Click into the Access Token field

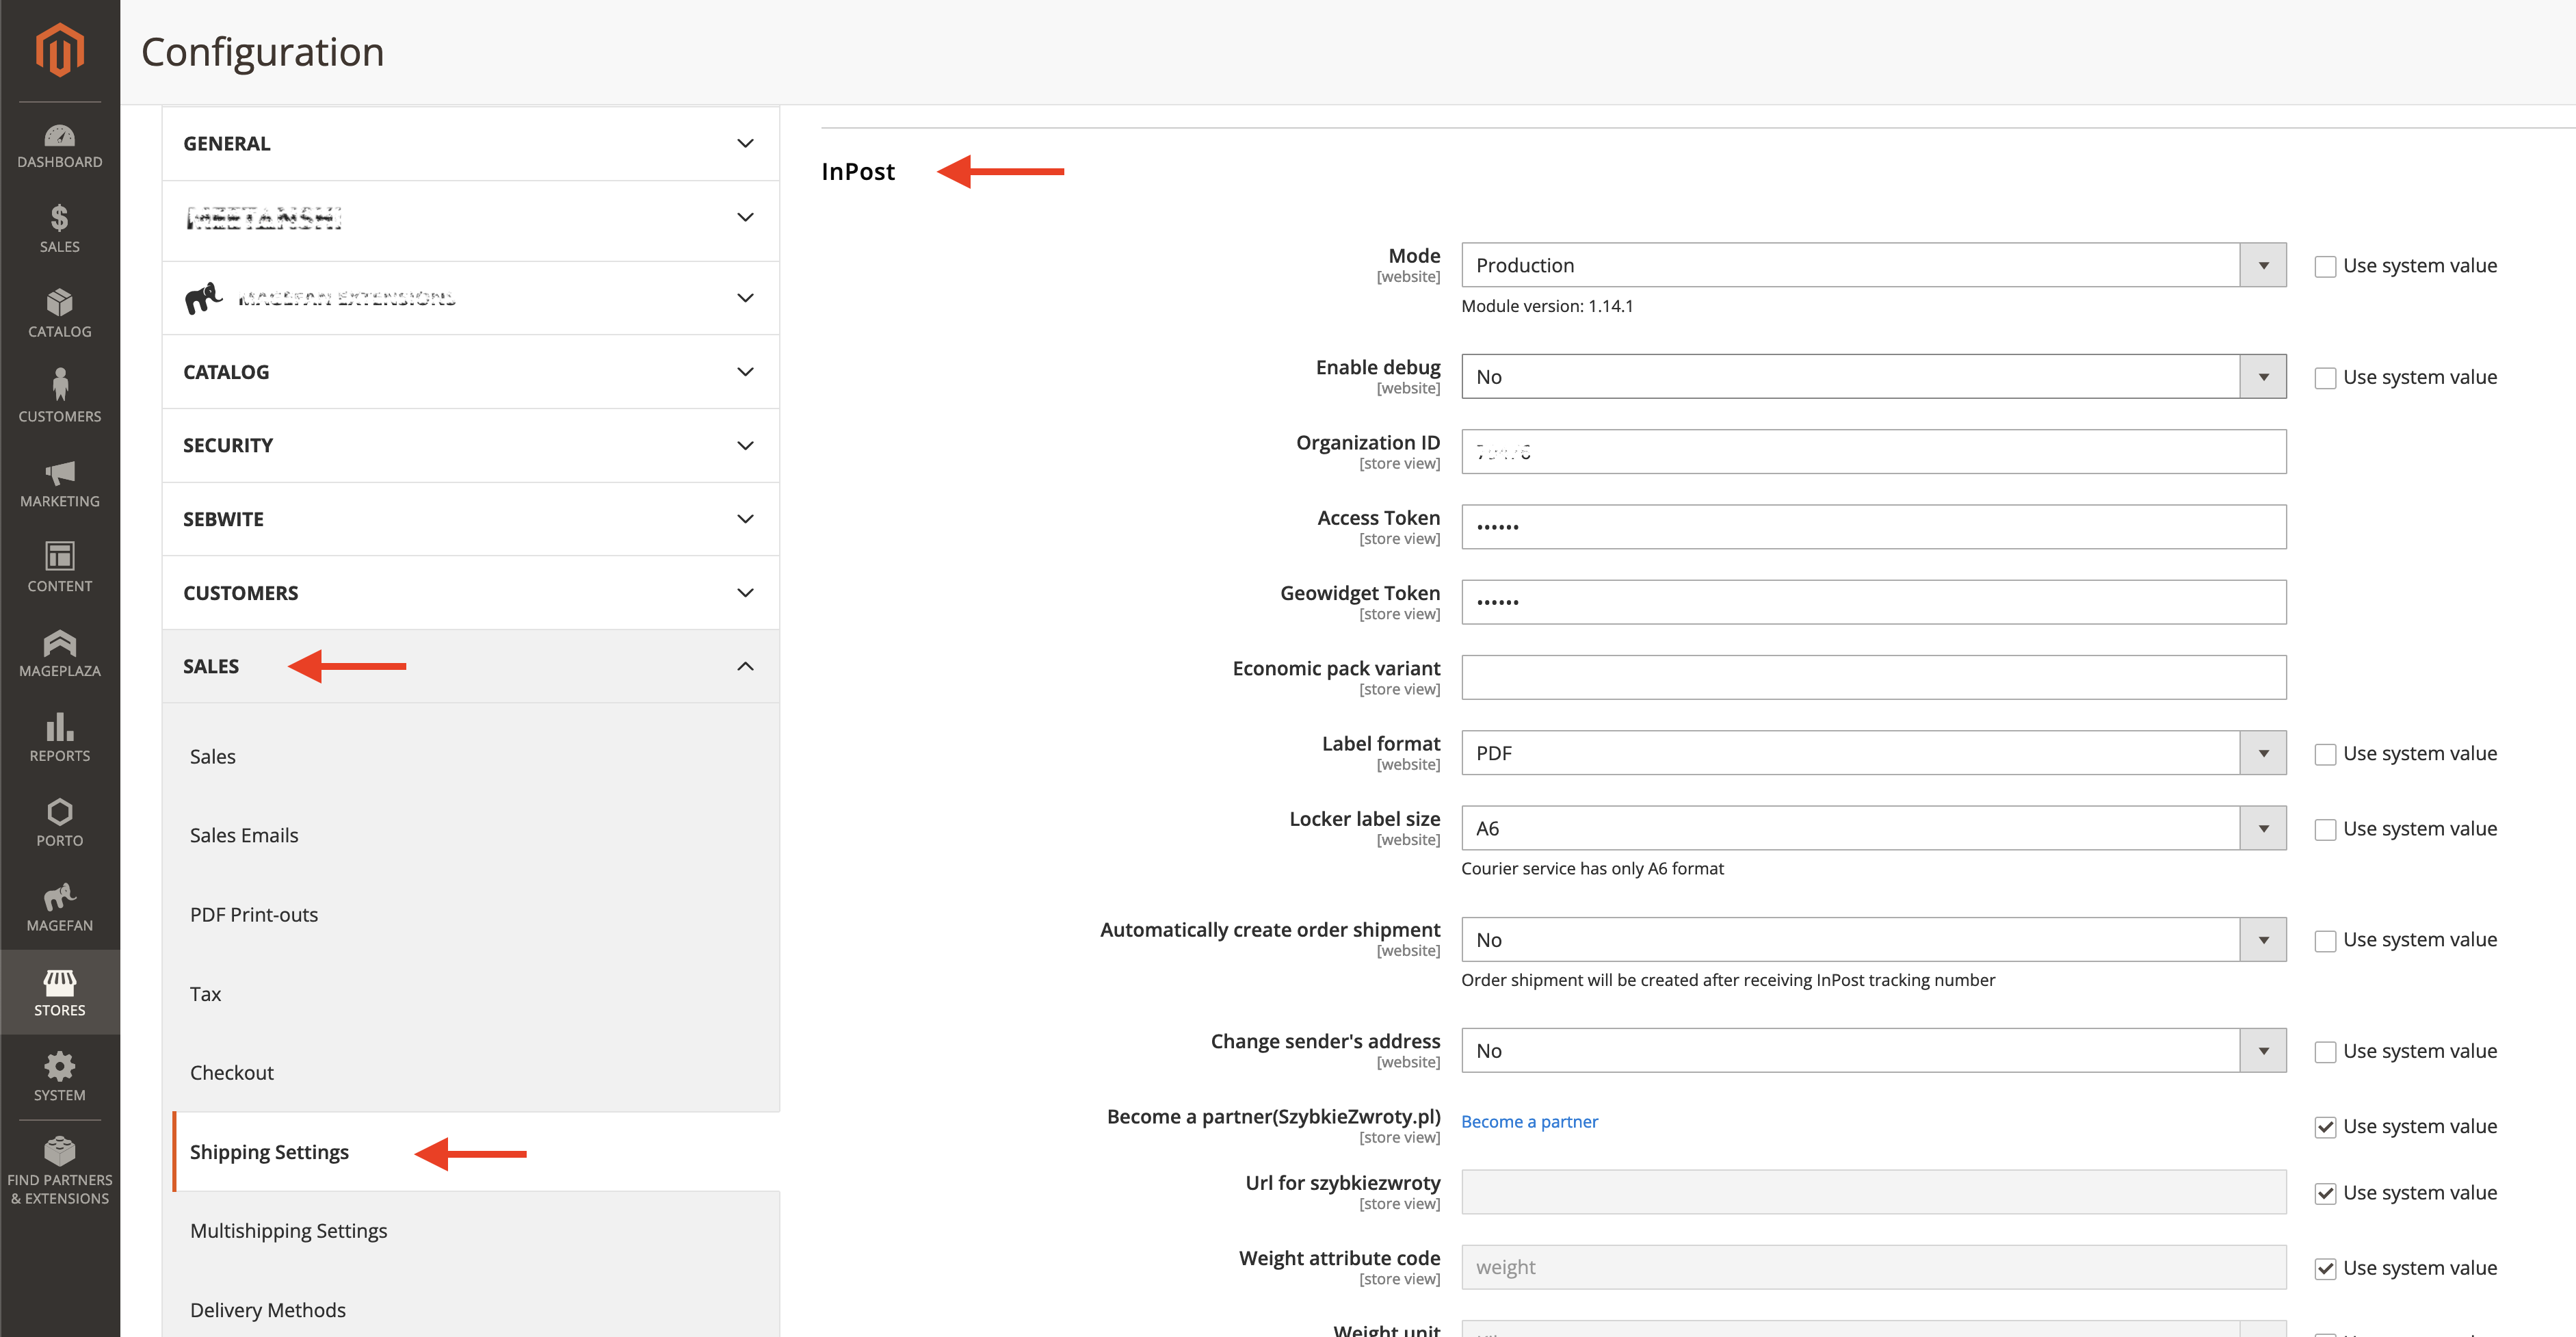1873,527
